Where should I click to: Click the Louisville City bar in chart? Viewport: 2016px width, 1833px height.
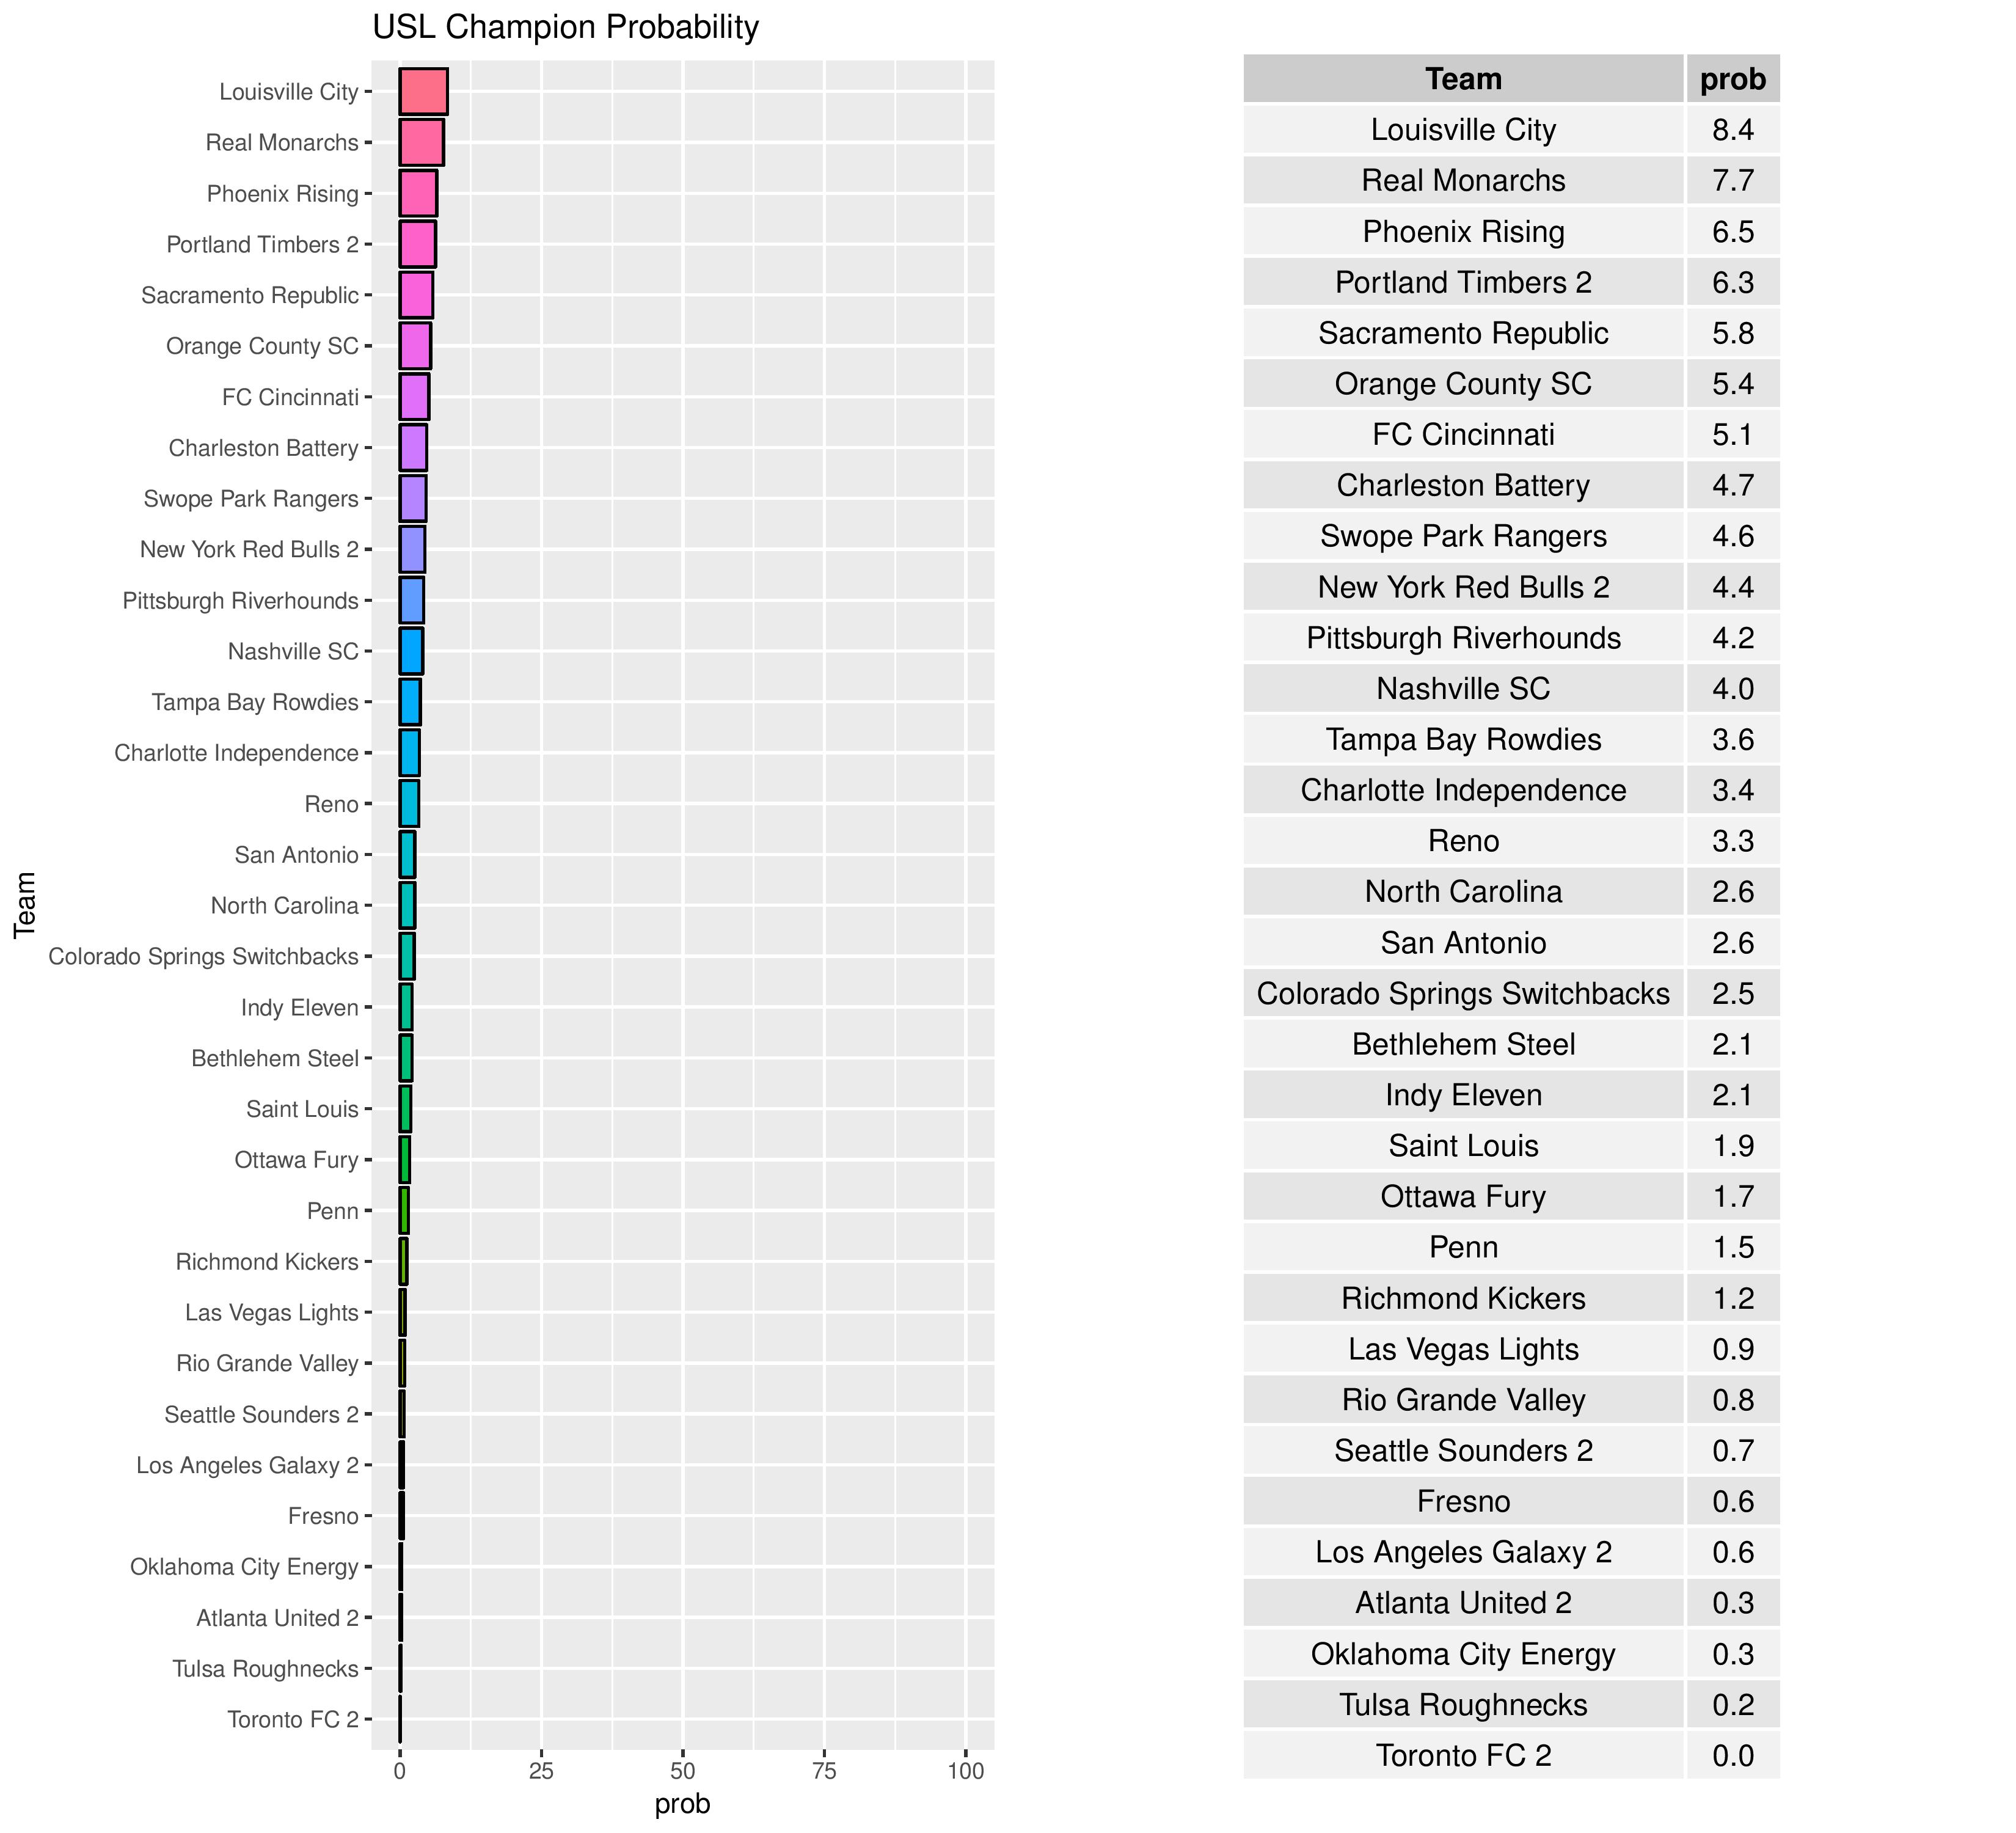click(x=423, y=92)
